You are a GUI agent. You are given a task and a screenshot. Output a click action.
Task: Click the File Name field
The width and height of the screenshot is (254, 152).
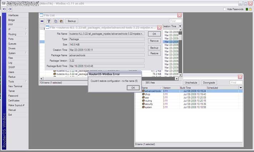tap(106, 34)
